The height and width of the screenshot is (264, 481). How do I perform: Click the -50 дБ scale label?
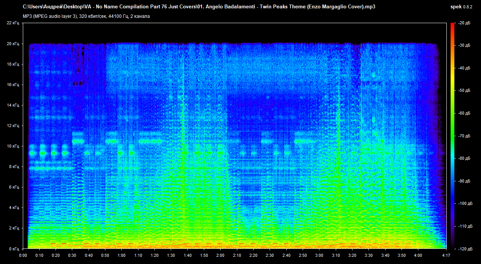(465, 91)
